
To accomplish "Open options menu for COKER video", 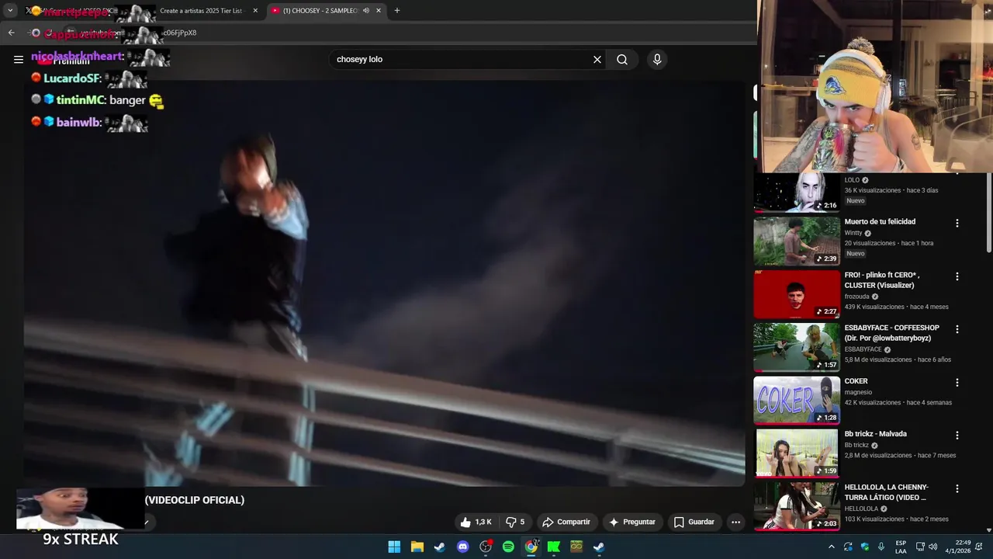I will click(957, 383).
